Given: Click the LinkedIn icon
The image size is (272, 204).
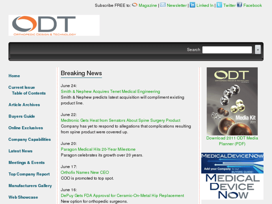Looking at the screenshot, I should point(192,5).
